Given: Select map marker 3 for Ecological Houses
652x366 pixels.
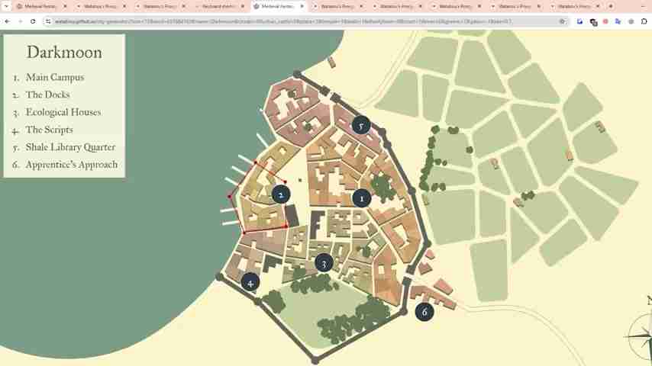Looking at the screenshot, I should [324, 263].
